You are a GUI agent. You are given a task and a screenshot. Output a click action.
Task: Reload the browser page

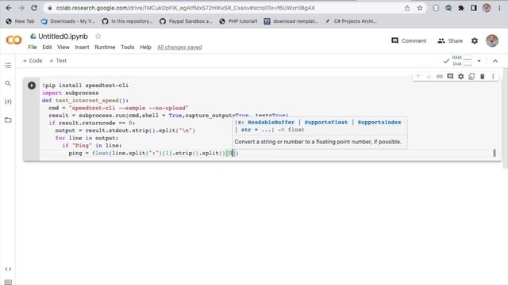pyautogui.click(x=34, y=8)
